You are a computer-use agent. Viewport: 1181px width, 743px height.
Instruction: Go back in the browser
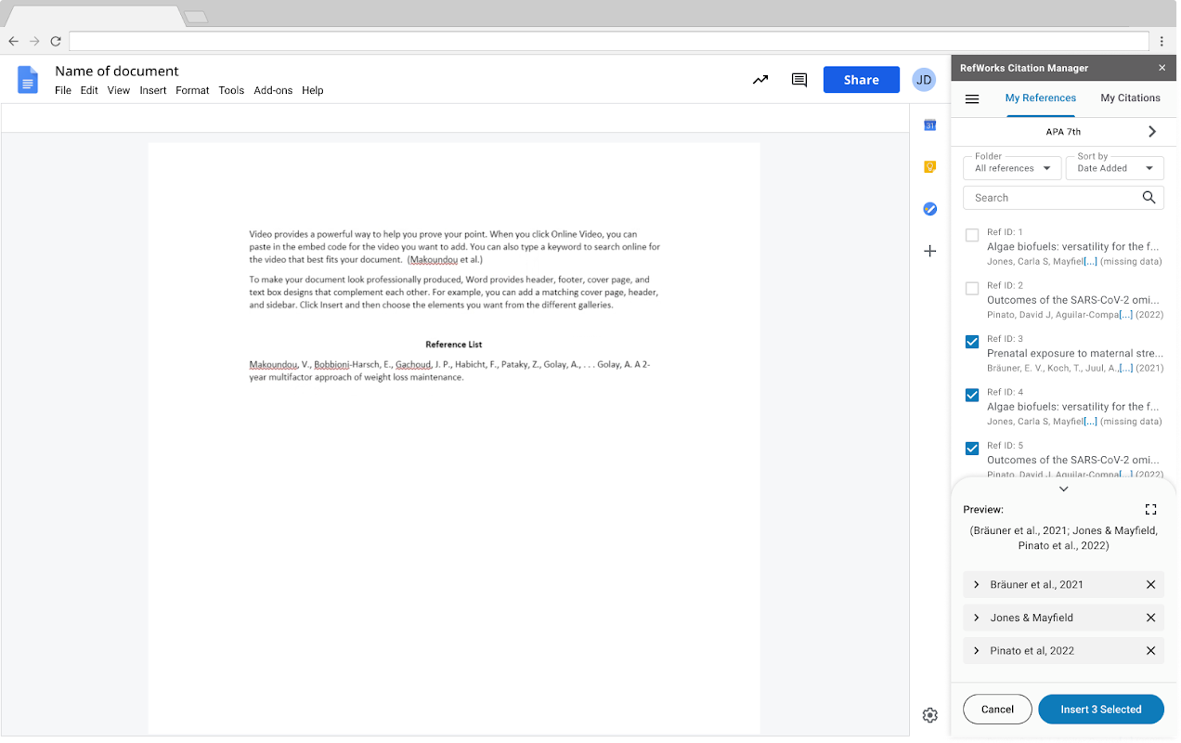13,42
